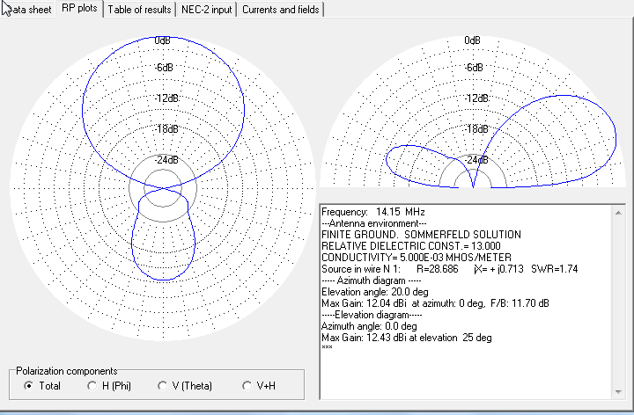The width and height of the screenshot is (634, 415).
Task: Click the 0dB label on azimuth plot
Action: pyautogui.click(x=163, y=40)
